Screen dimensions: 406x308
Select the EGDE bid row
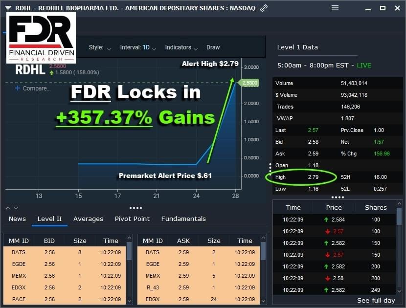pos(65,264)
